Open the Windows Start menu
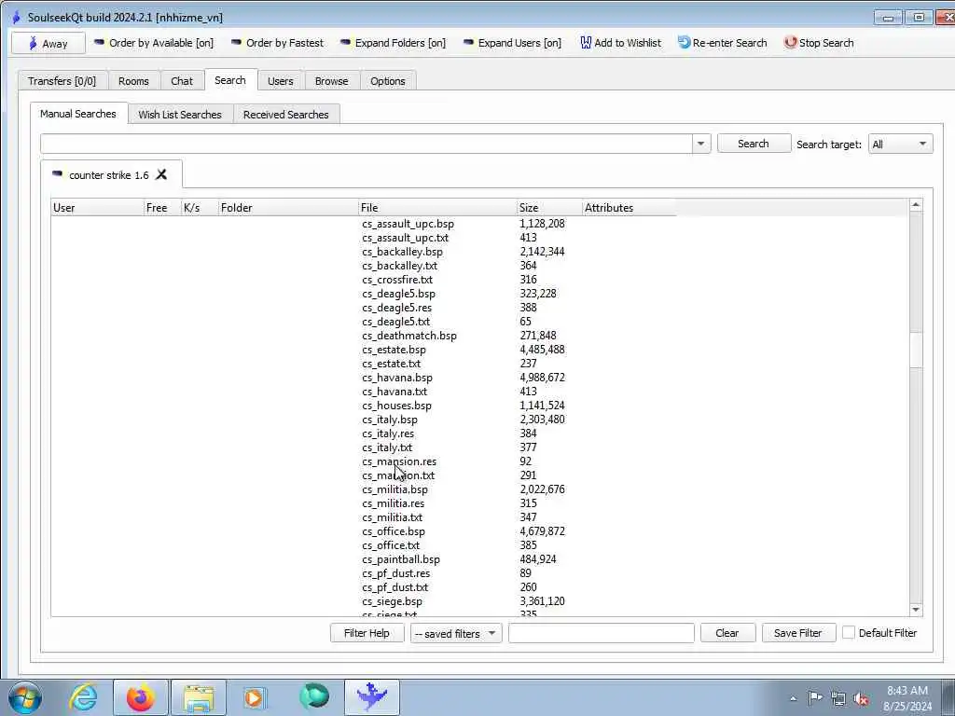 pyautogui.click(x=25, y=697)
